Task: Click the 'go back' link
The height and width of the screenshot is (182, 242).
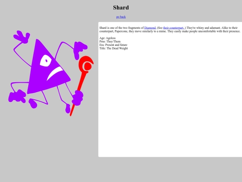Action: pyautogui.click(x=121, y=17)
